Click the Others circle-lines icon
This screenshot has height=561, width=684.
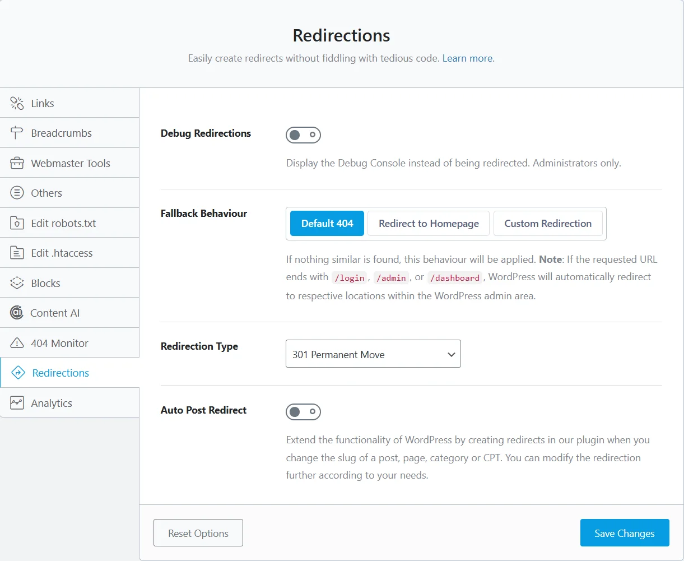17,193
